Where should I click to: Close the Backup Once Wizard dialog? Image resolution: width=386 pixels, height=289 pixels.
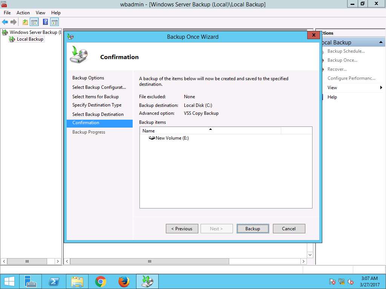[x=314, y=35]
